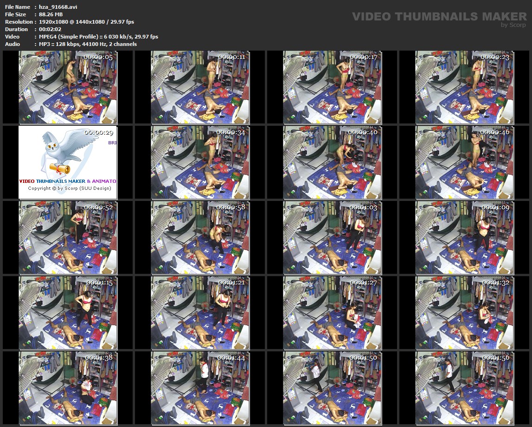Select the thumbnail stamped 00:00:40
532x427 pixels.
tap(332, 162)
